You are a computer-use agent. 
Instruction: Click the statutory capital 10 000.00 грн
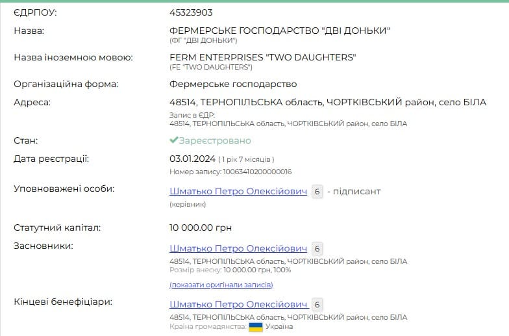point(201,227)
